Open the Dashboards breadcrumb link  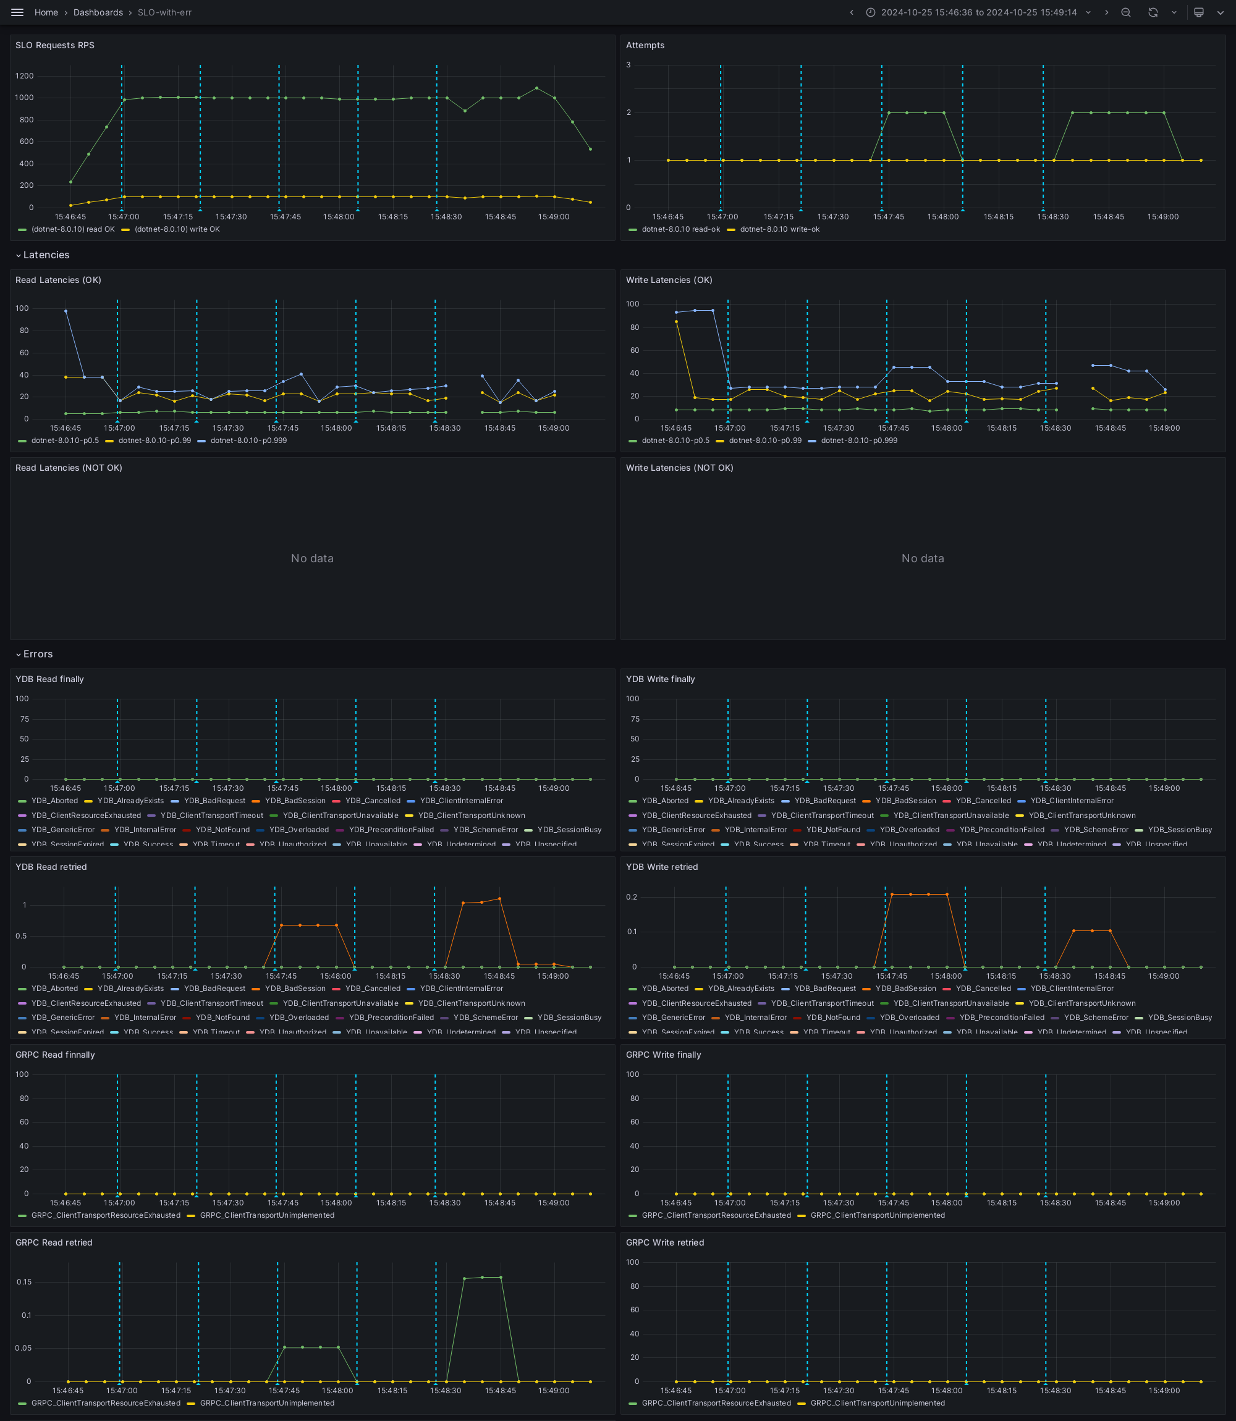click(98, 12)
